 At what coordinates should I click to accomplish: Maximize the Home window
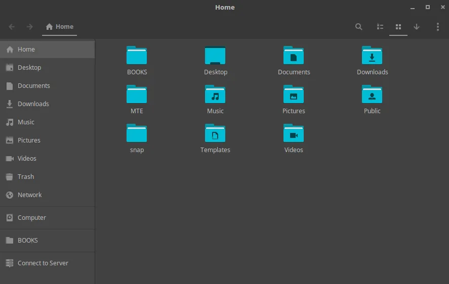(x=428, y=7)
